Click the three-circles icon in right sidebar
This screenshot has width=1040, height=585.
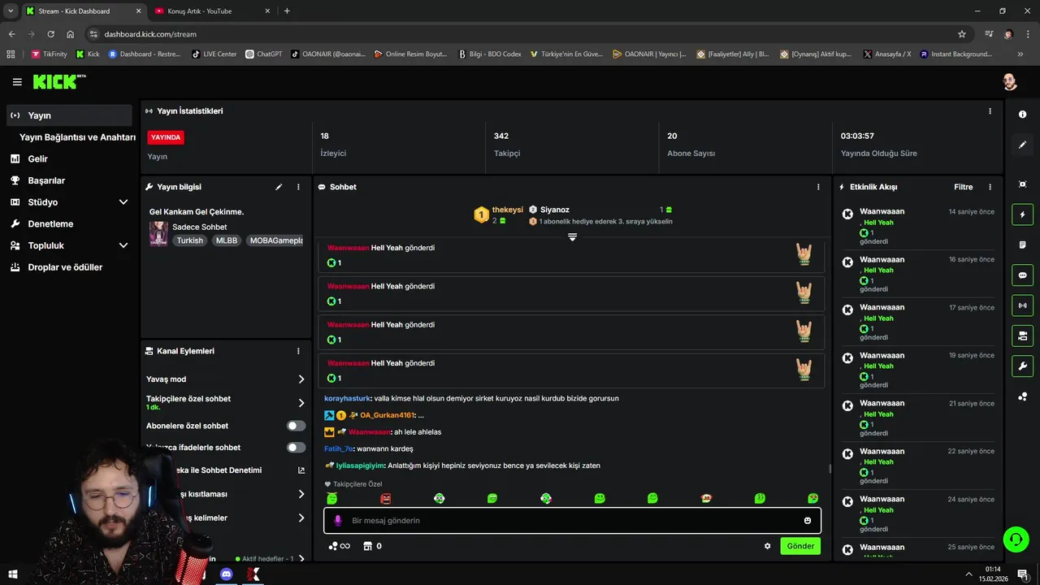point(1022,396)
